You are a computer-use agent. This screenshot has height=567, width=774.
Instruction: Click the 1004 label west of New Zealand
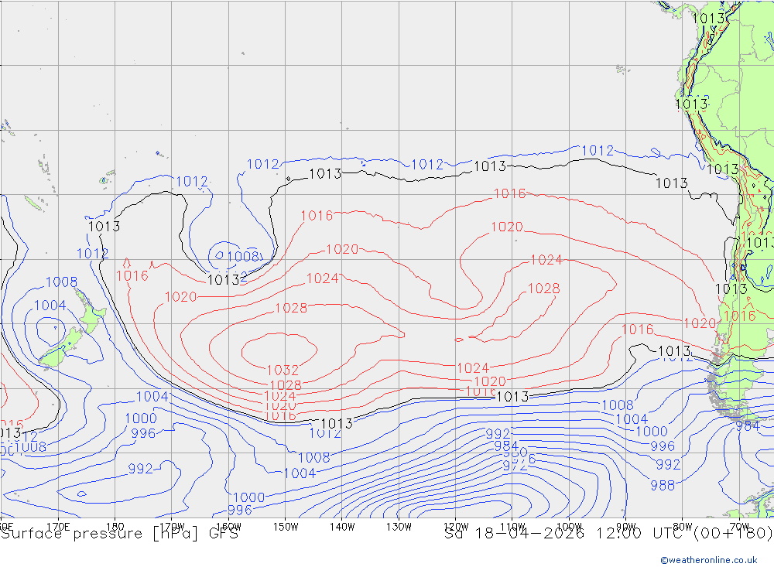point(50,306)
